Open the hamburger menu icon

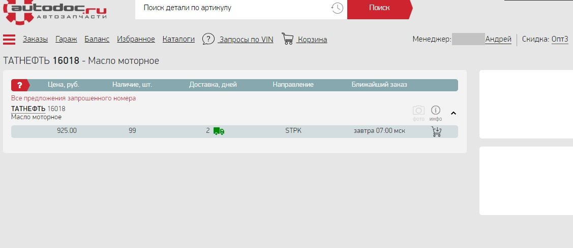(x=9, y=40)
